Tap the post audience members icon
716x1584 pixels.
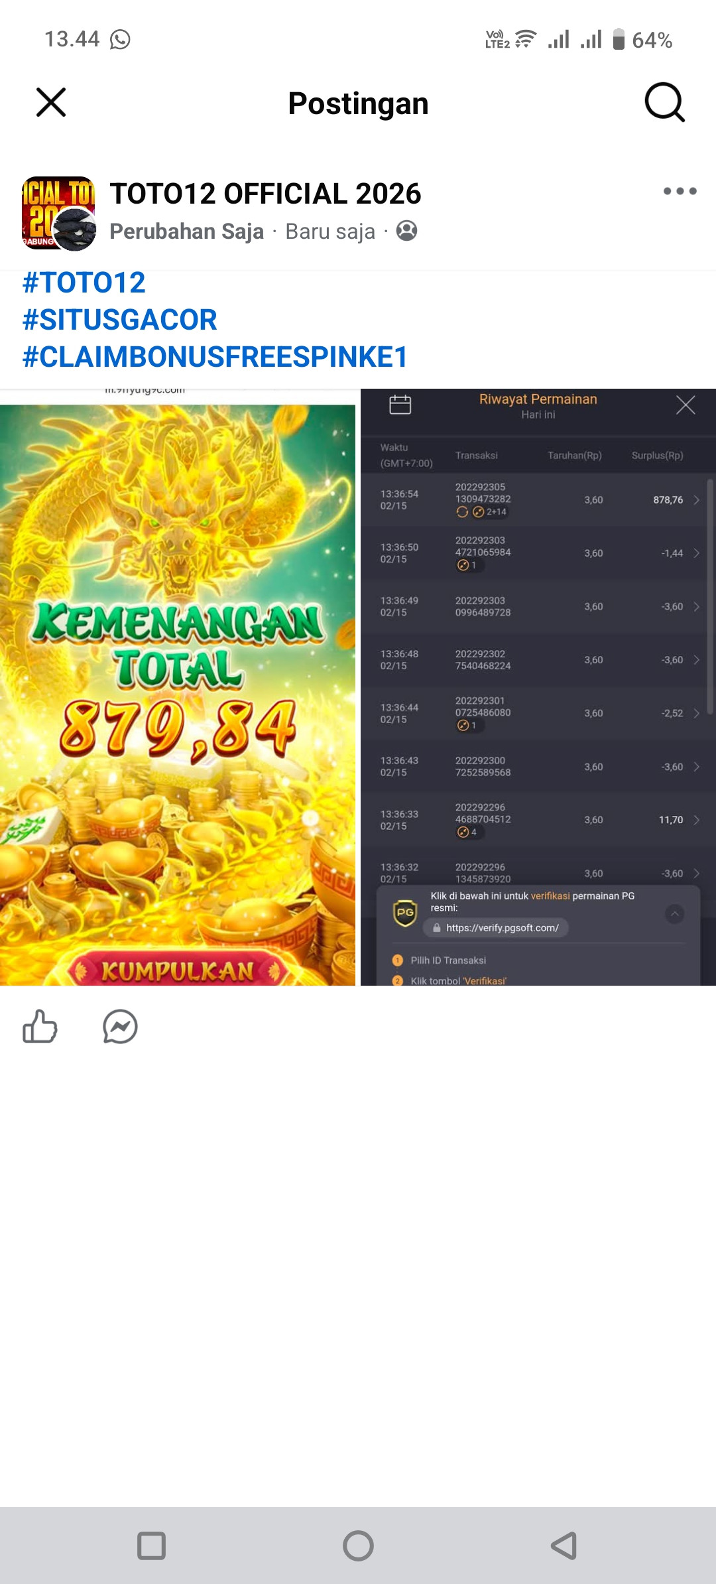pos(406,231)
